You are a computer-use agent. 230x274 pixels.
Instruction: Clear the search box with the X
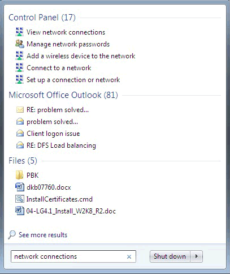pos(129,256)
